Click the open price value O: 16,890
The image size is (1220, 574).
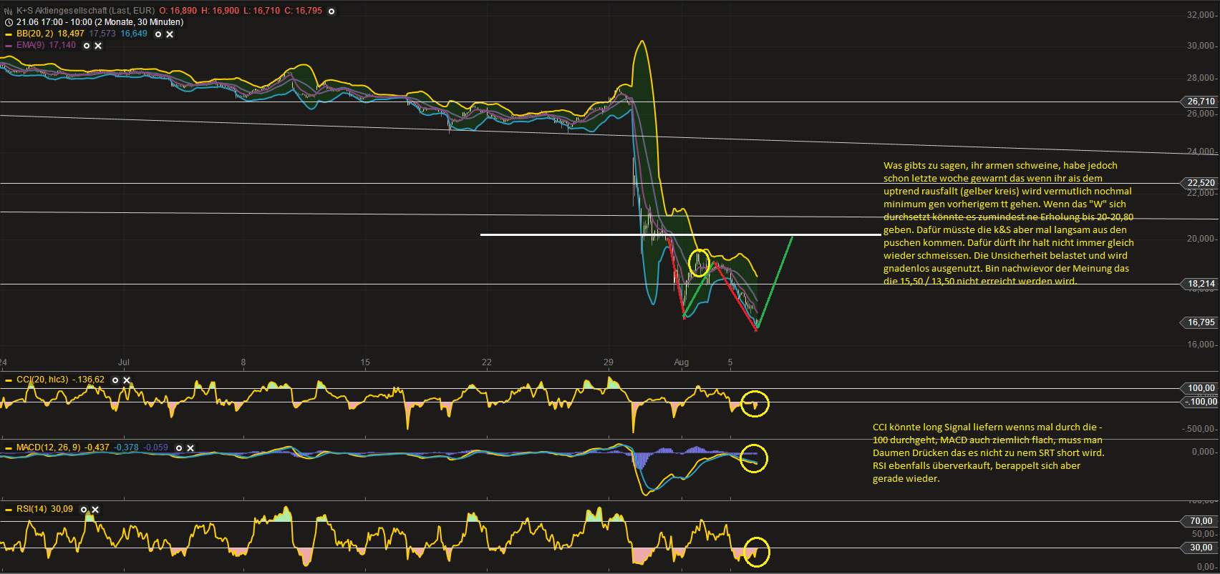178,11
